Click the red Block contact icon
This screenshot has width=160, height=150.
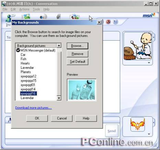click(108, 22)
